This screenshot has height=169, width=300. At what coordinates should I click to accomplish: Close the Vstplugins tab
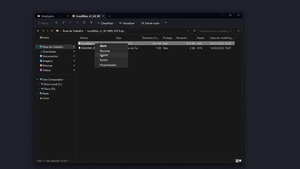(x=68, y=16)
